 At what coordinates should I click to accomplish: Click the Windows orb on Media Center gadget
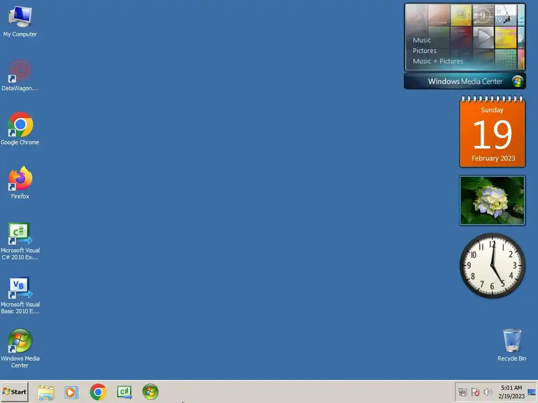[x=518, y=81]
